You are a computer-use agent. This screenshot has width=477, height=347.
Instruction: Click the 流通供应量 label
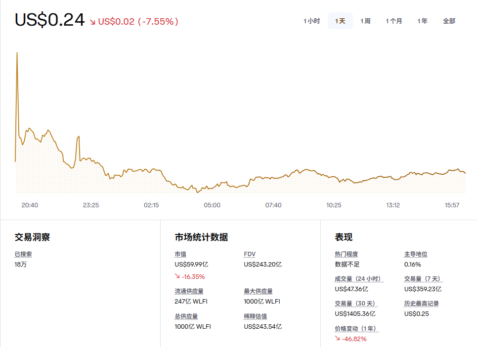[189, 291]
